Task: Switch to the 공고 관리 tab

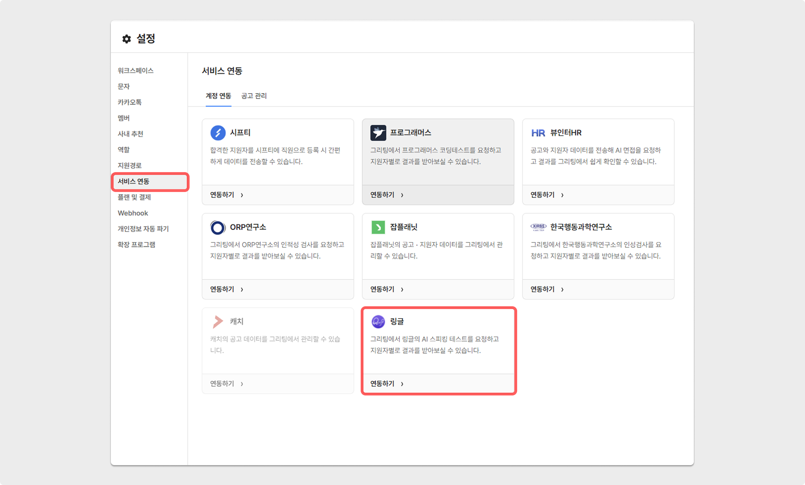Action: tap(254, 96)
